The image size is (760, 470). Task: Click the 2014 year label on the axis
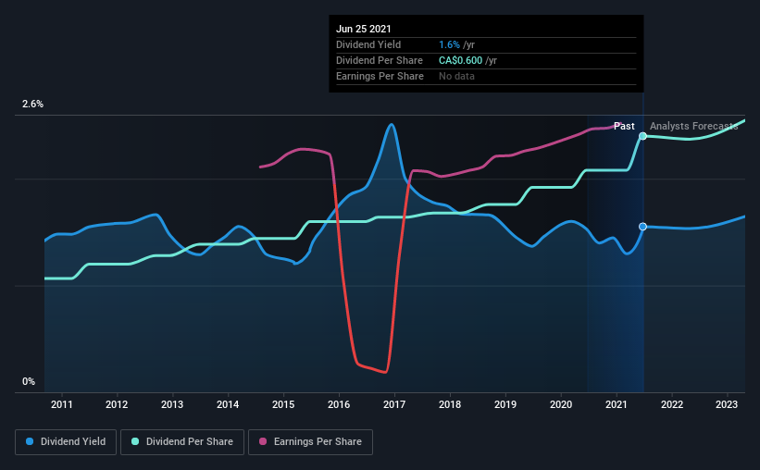[228, 404]
